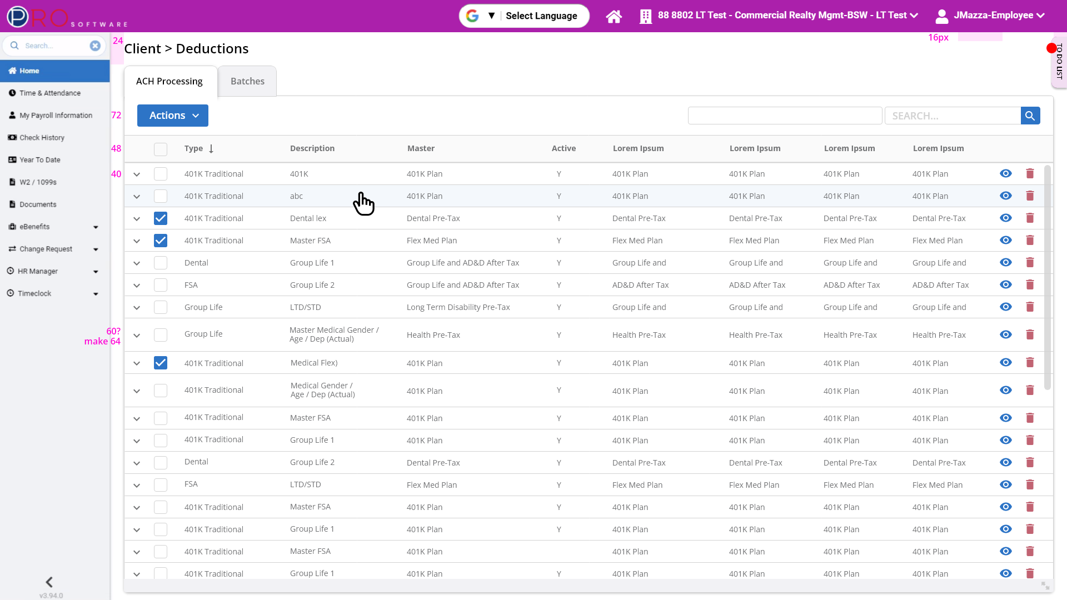This screenshot has width=1067, height=600.
Task: Delete the LTD/STD Group Life row
Action: pyautogui.click(x=1030, y=307)
